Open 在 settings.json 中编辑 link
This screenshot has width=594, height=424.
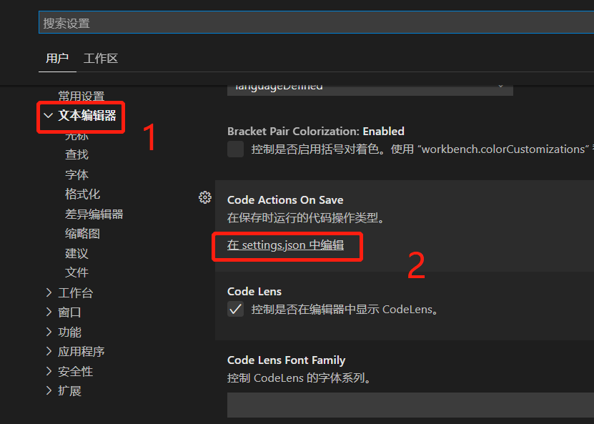click(287, 245)
